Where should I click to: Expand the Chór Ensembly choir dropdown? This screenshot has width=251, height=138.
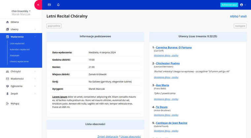21,11
